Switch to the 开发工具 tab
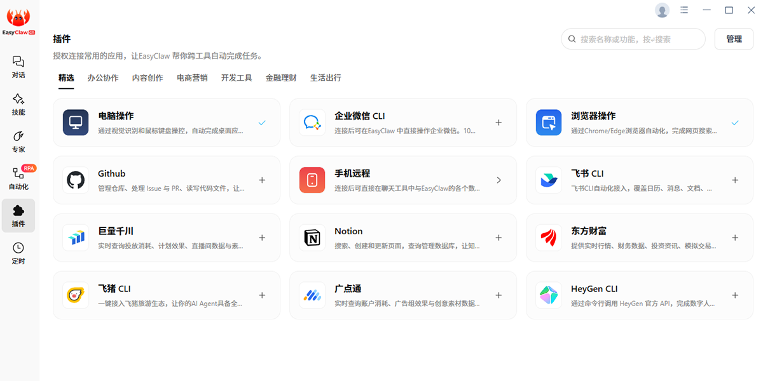763x381 pixels. [237, 78]
